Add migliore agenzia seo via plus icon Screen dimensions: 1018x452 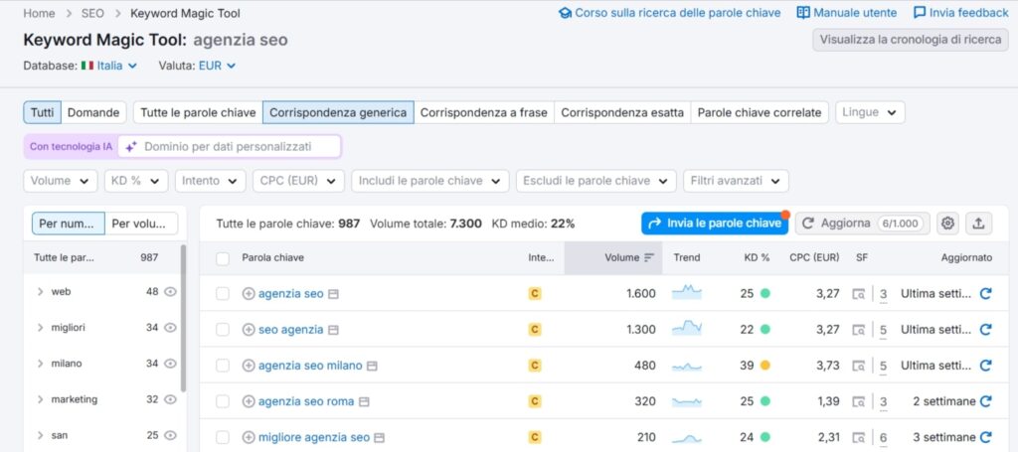249,438
